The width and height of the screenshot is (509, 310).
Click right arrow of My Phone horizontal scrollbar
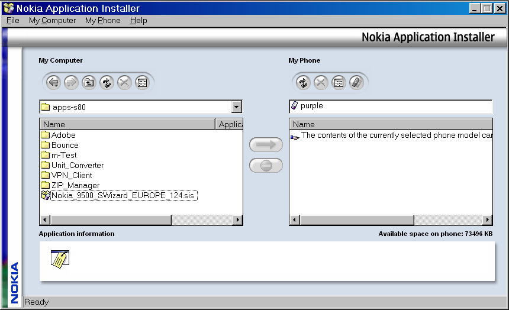click(x=487, y=219)
